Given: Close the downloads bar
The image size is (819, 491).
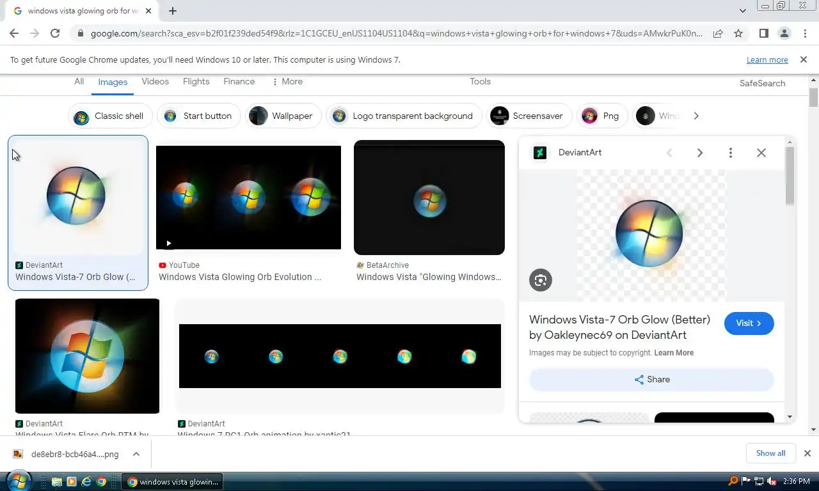Looking at the screenshot, I should [807, 453].
